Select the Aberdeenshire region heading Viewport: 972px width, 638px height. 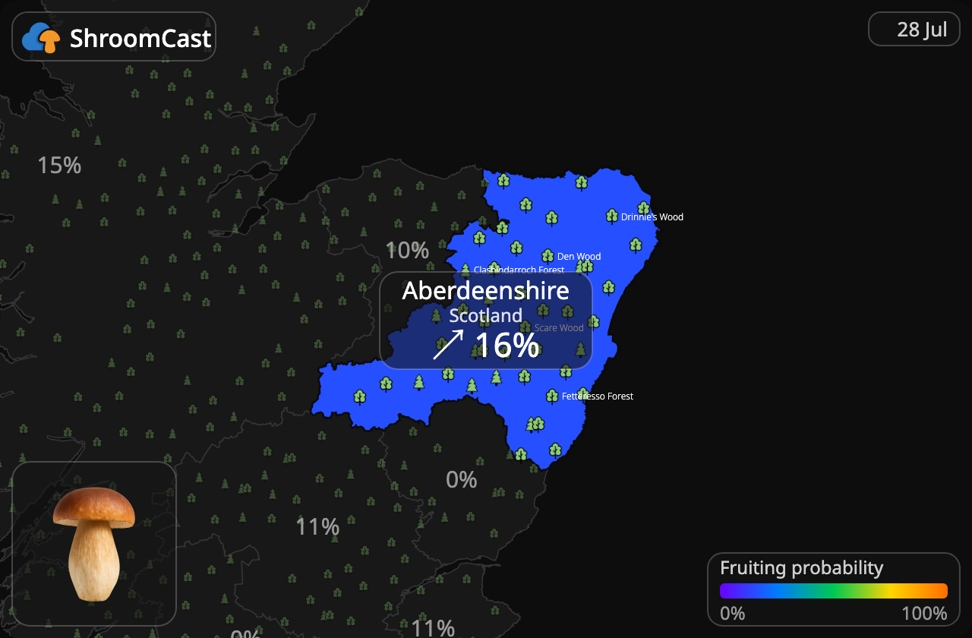tap(486, 290)
